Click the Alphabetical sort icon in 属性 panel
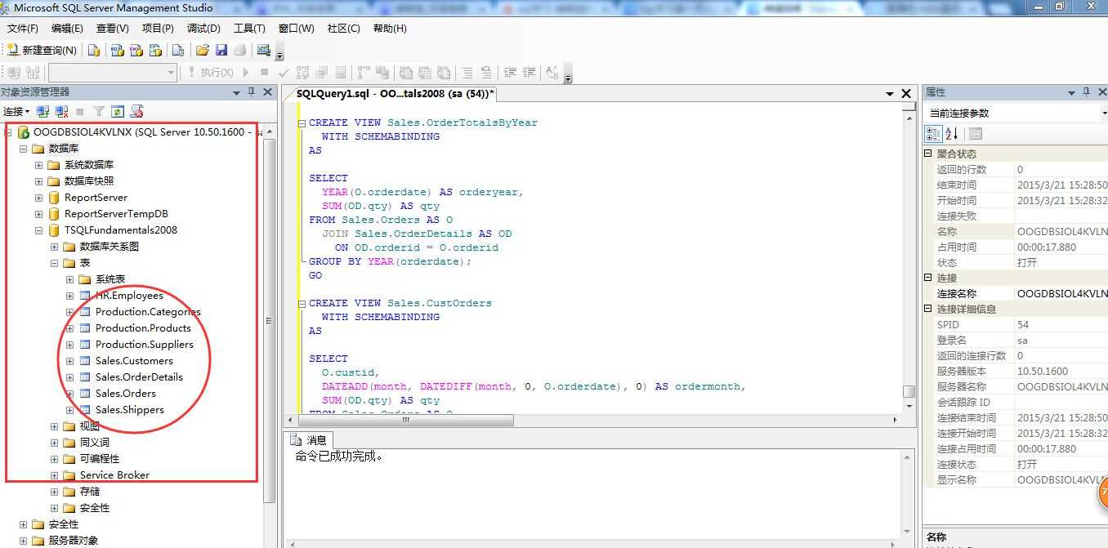 tap(952, 133)
